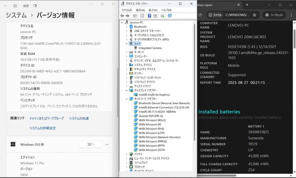Click the browser address bar showing C:/WINDOWS/
The image size is (296, 178).
237,15
